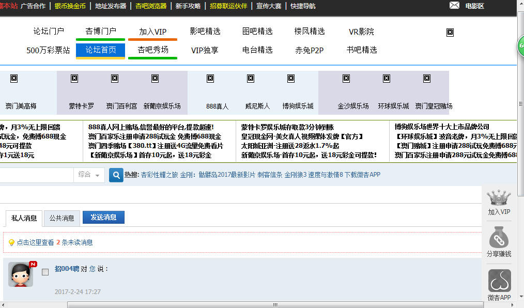Screen dimensions: 524x308
Task: Open 杏吧秀场 navigation item
Action: pos(153,50)
